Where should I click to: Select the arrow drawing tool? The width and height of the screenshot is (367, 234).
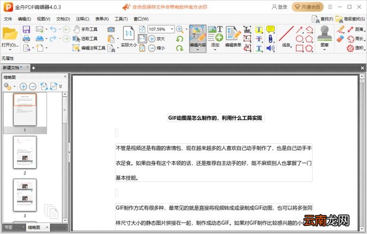point(299,30)
